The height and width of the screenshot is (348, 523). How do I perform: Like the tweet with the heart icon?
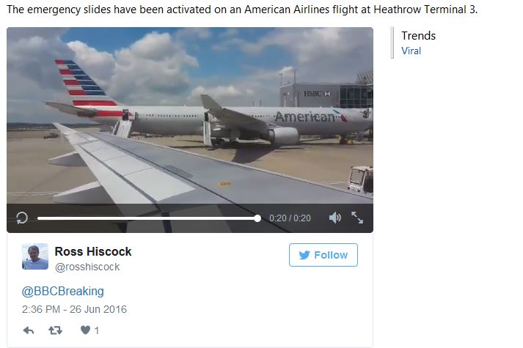pyautogui.click(x=85, y=330)
